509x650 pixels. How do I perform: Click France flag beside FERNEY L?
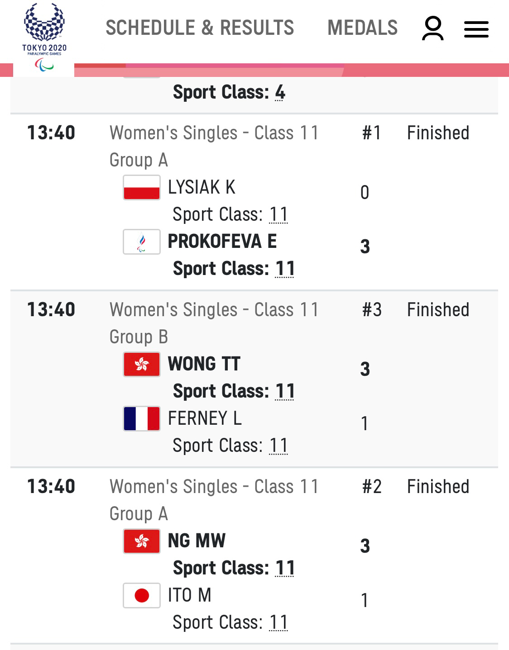click(142, 418)
